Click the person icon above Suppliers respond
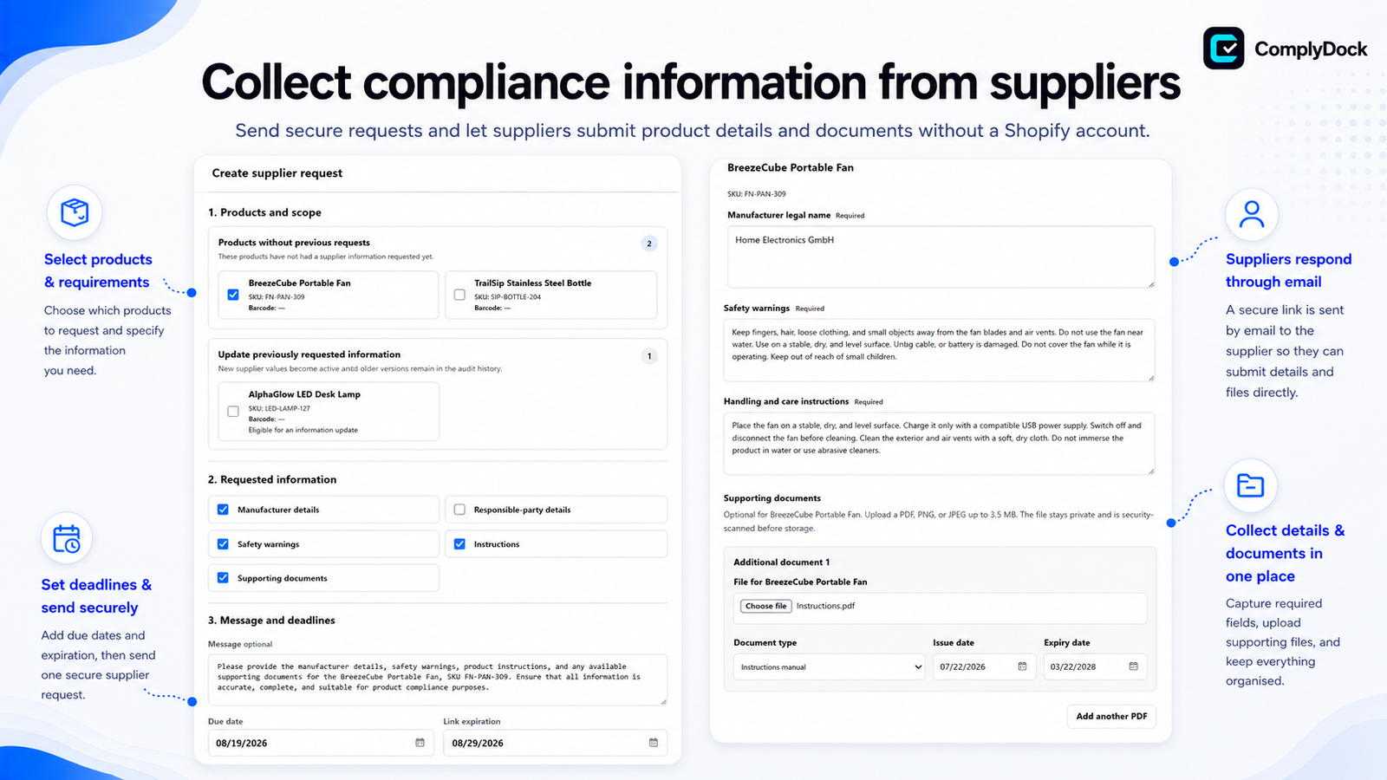The height and width of the screenshot is (780, 1387). coord(1252,214)
